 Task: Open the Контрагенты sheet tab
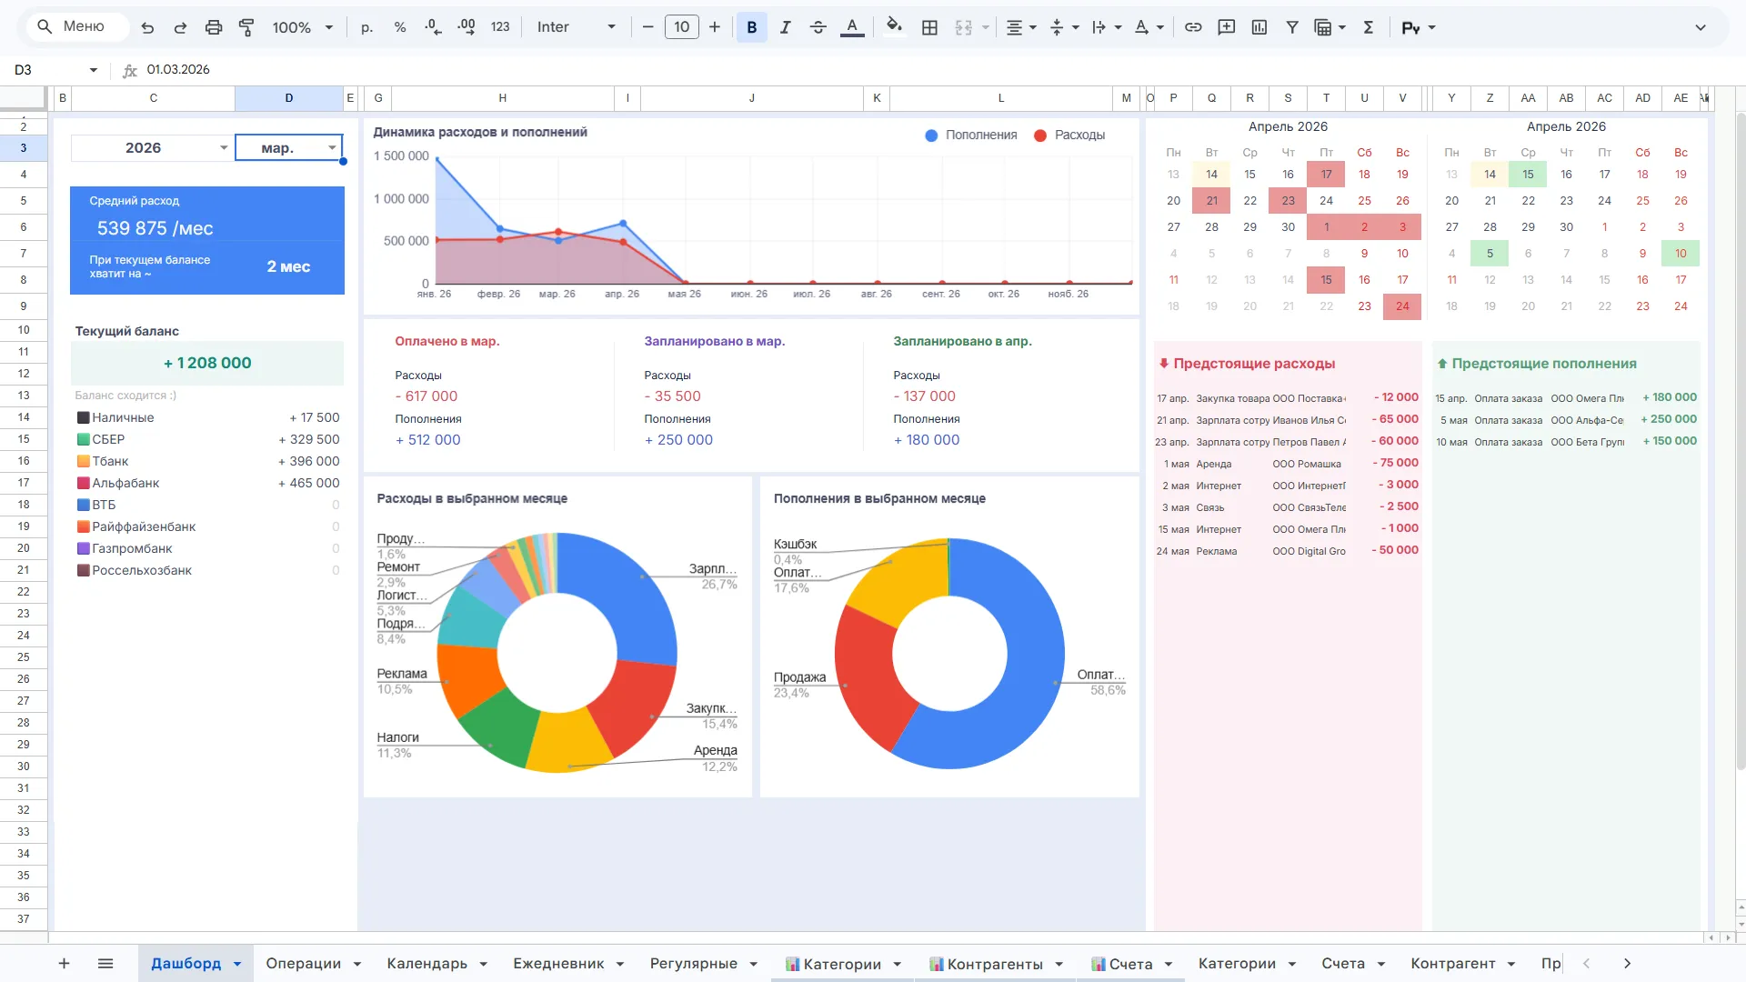pos(995,964)
